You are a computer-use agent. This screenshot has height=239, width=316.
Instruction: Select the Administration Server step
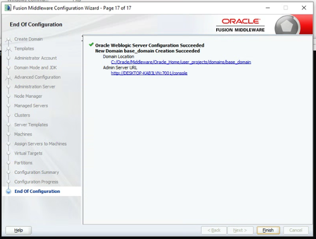click(x=35, y=86)
